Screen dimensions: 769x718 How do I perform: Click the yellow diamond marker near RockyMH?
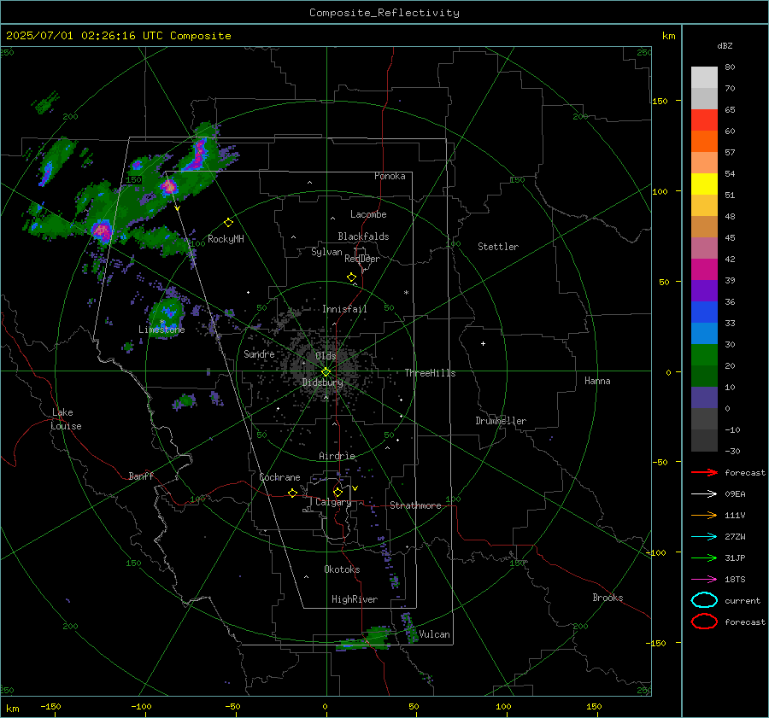pos(228,223)
